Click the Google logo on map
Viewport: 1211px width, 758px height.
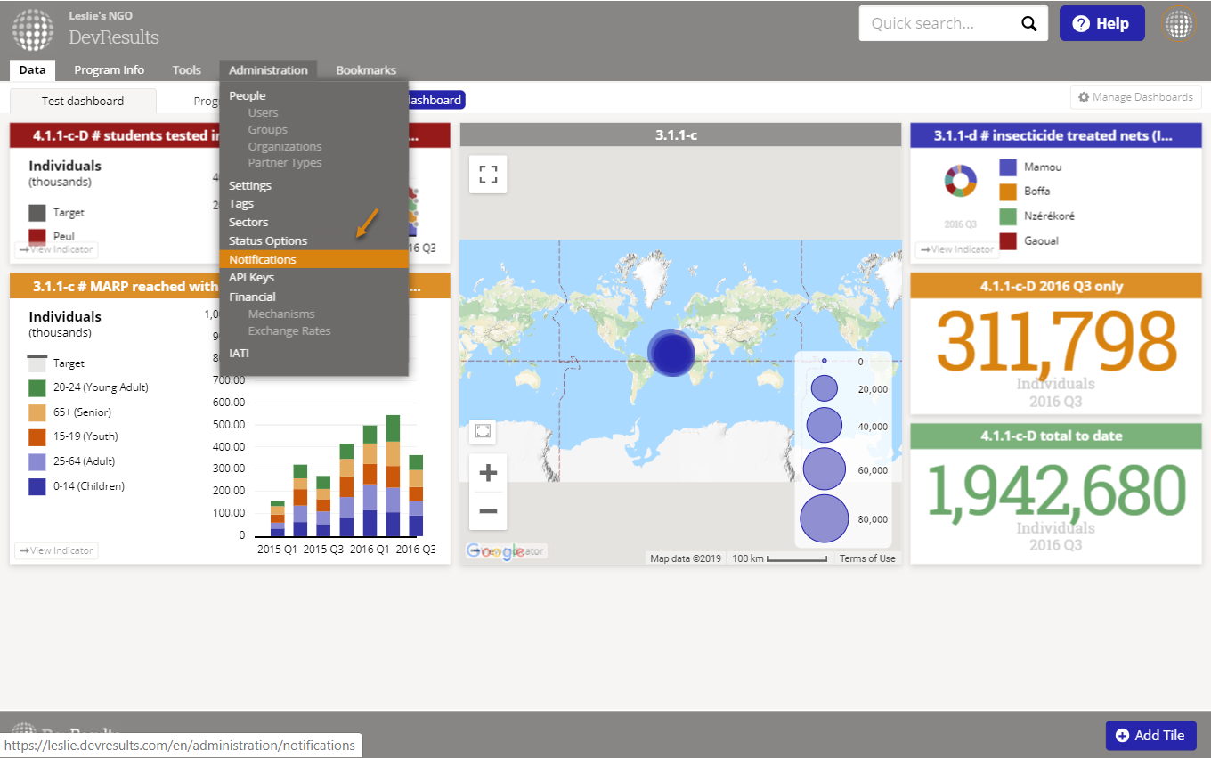pos(495,551)
